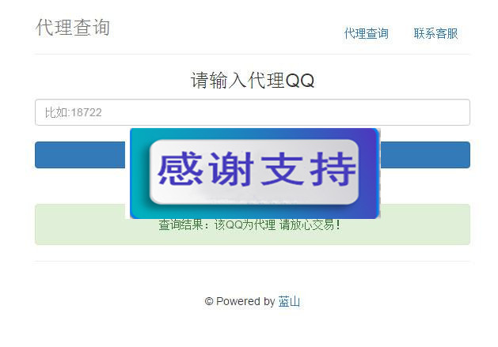The width and height of the screenshot is (498, 347).
Task: Click the © Powered by footer text
Action: pyautogui.click(x=240, y=301)
